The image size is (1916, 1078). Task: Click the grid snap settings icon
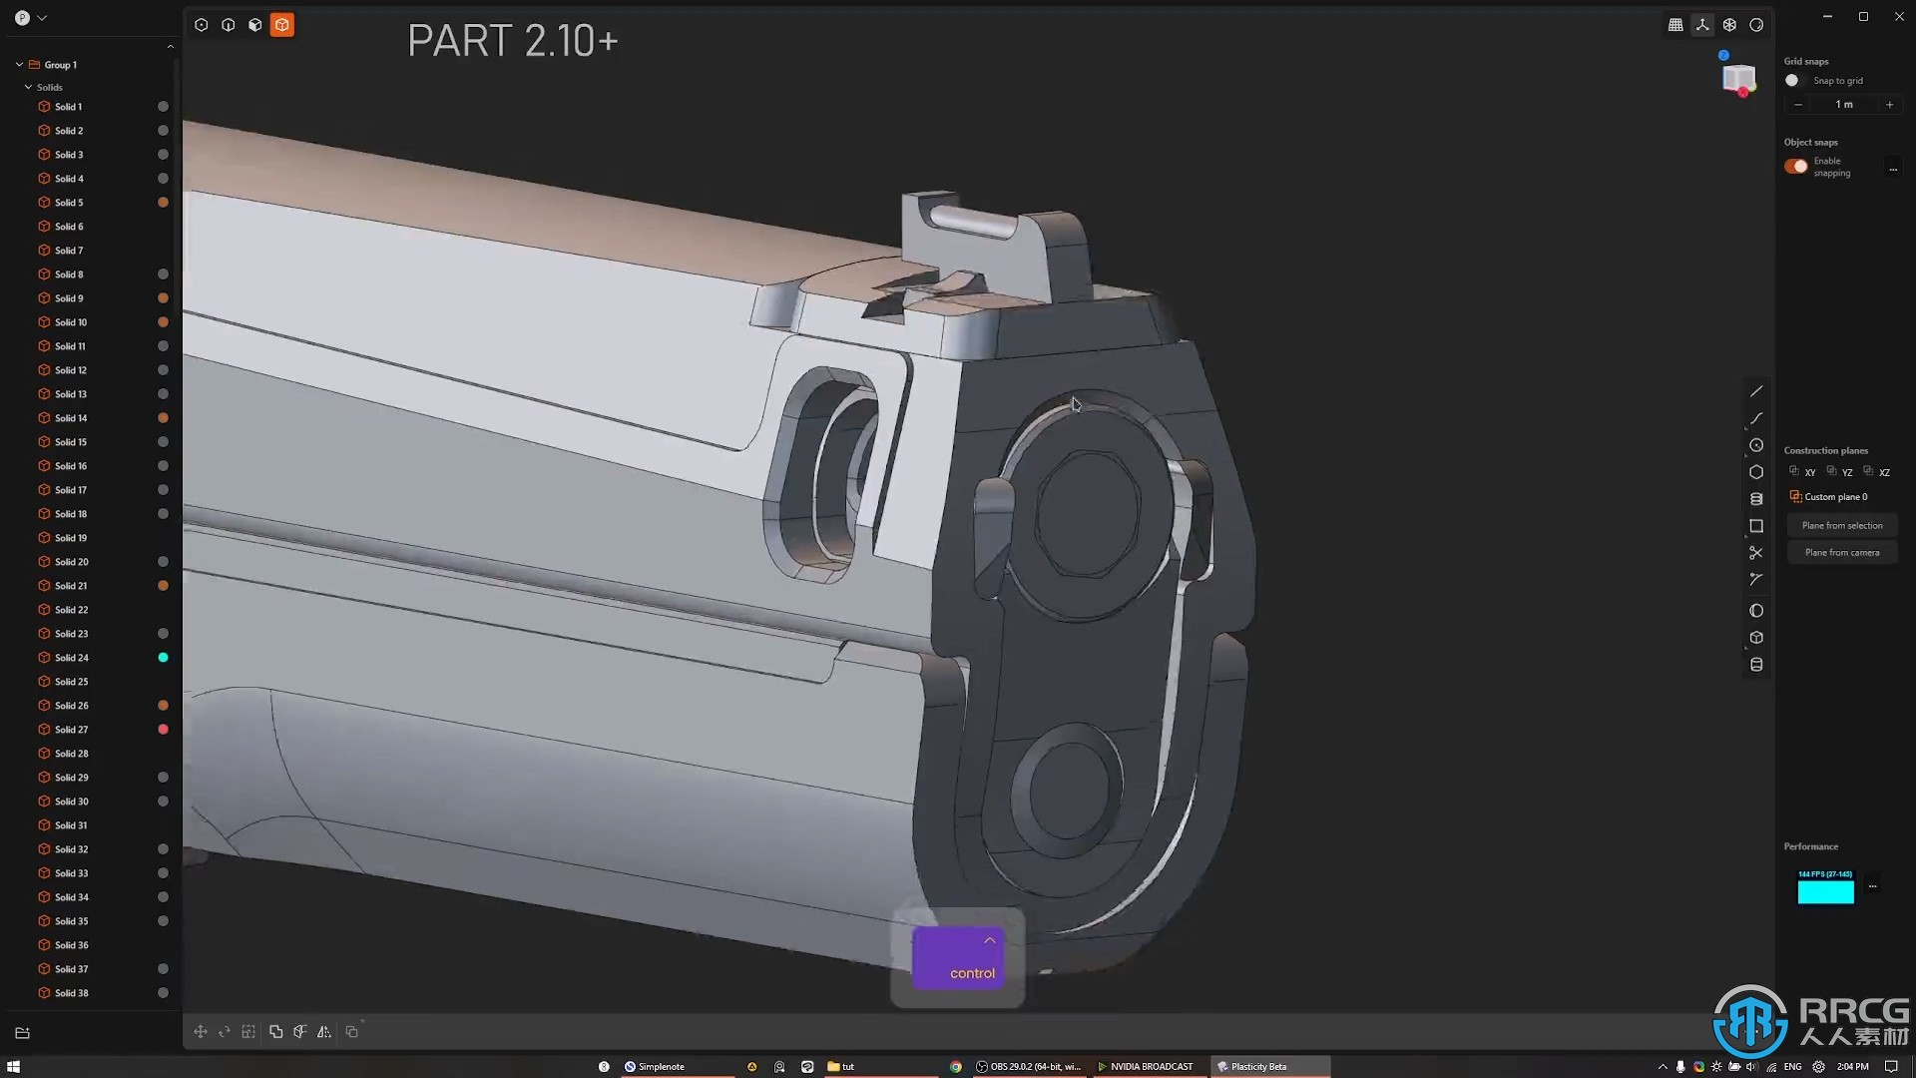1676,24
